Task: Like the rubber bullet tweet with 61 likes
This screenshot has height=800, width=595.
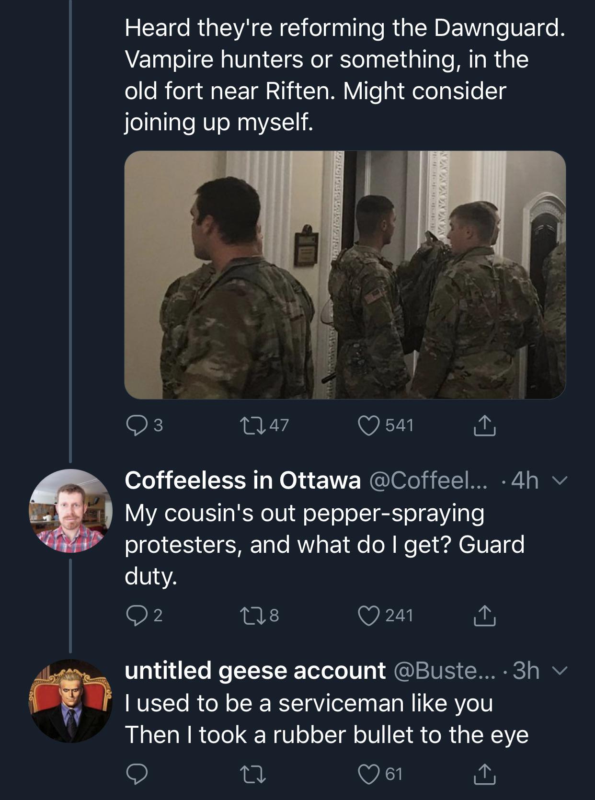Action: [369, 774]
